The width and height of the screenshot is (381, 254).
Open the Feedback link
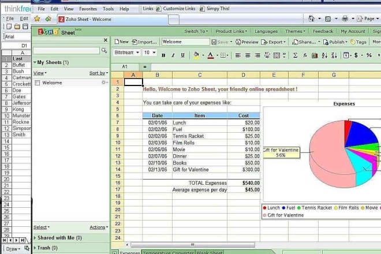pos(323,31)
